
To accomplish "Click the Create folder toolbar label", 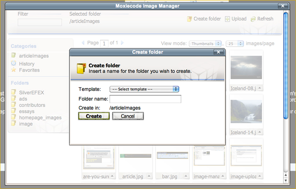I will [207, 19].
